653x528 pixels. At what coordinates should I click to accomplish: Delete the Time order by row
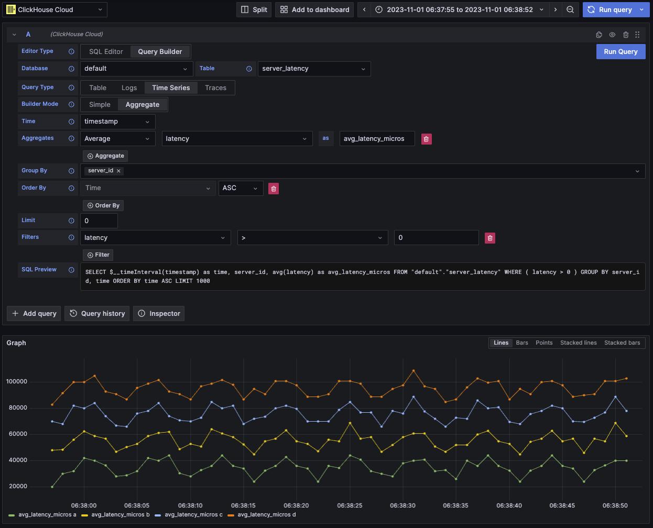(273, 189)
